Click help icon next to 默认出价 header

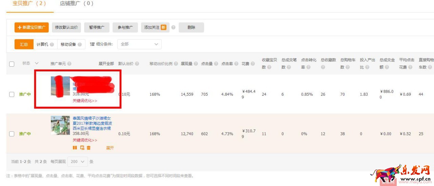click(137, 64)
